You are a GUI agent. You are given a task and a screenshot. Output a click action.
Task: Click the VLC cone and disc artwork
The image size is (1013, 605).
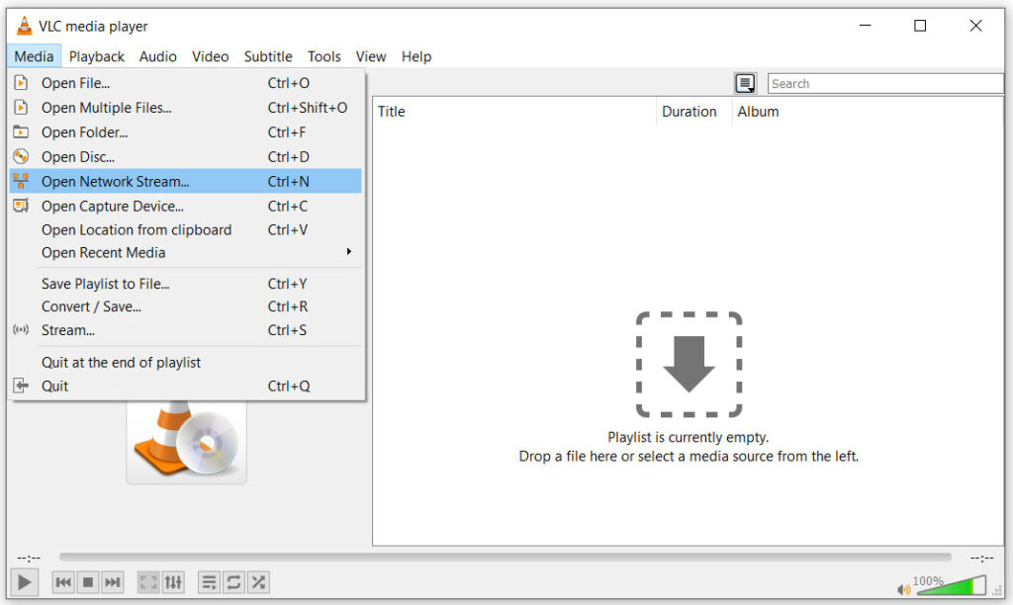pyautogui.click(x=186, y=442)
